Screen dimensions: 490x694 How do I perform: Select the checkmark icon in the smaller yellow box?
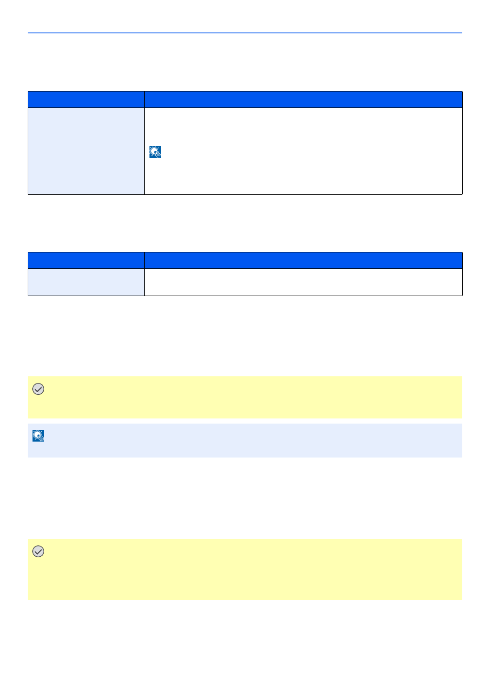[39, 389]
